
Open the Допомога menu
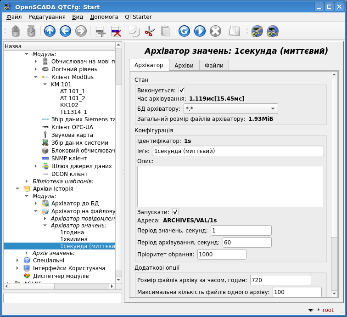pos(104,17)
